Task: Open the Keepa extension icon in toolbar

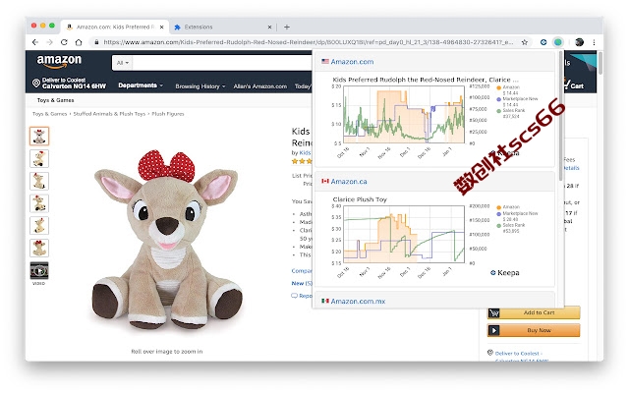Action: click(543, 42)
